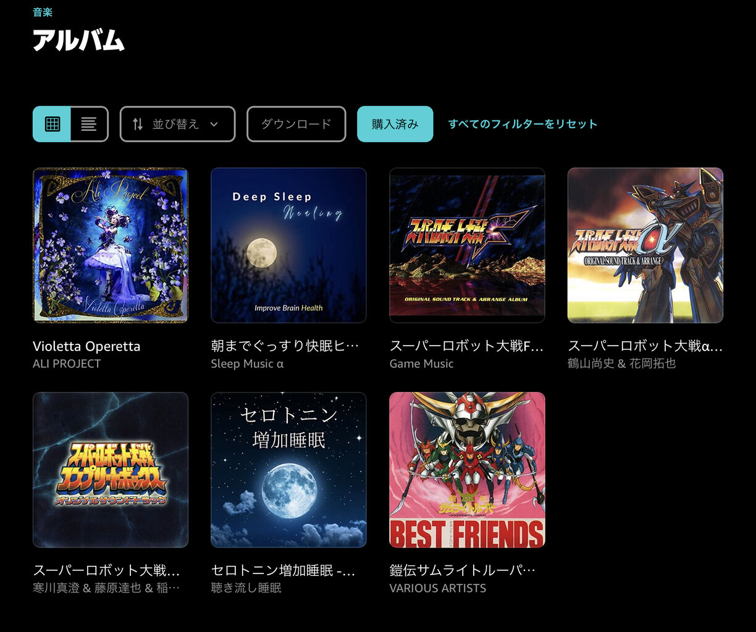
Task: Click the Violetta Operetta title text
Action: pyautogui.click(x=86, y=346)
